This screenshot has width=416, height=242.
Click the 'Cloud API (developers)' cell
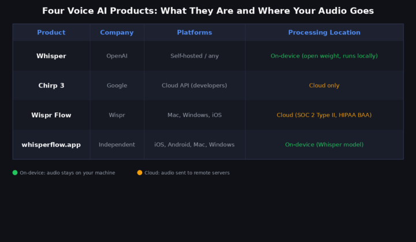195,85
